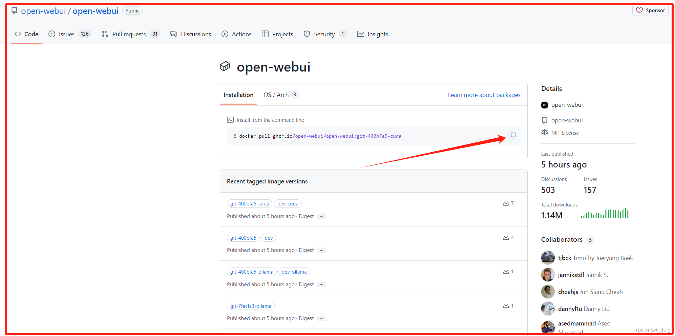Image resolution: width=675 pixels, height=336 pixels.
Task: Open the open-webui owner link in Details
Action: click(x=567, y=105)
